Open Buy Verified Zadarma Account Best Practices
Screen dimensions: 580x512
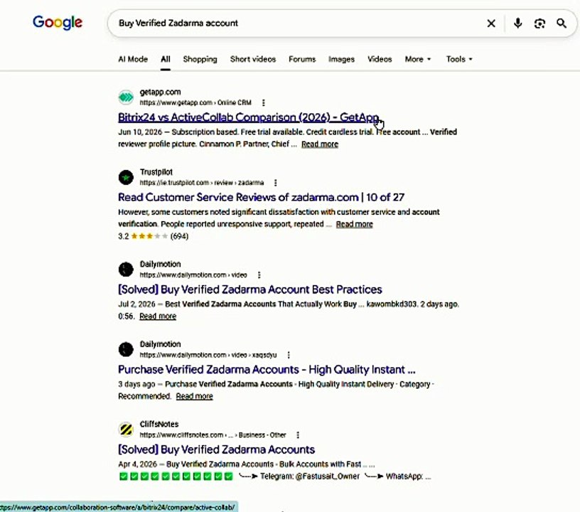[250, 289]
